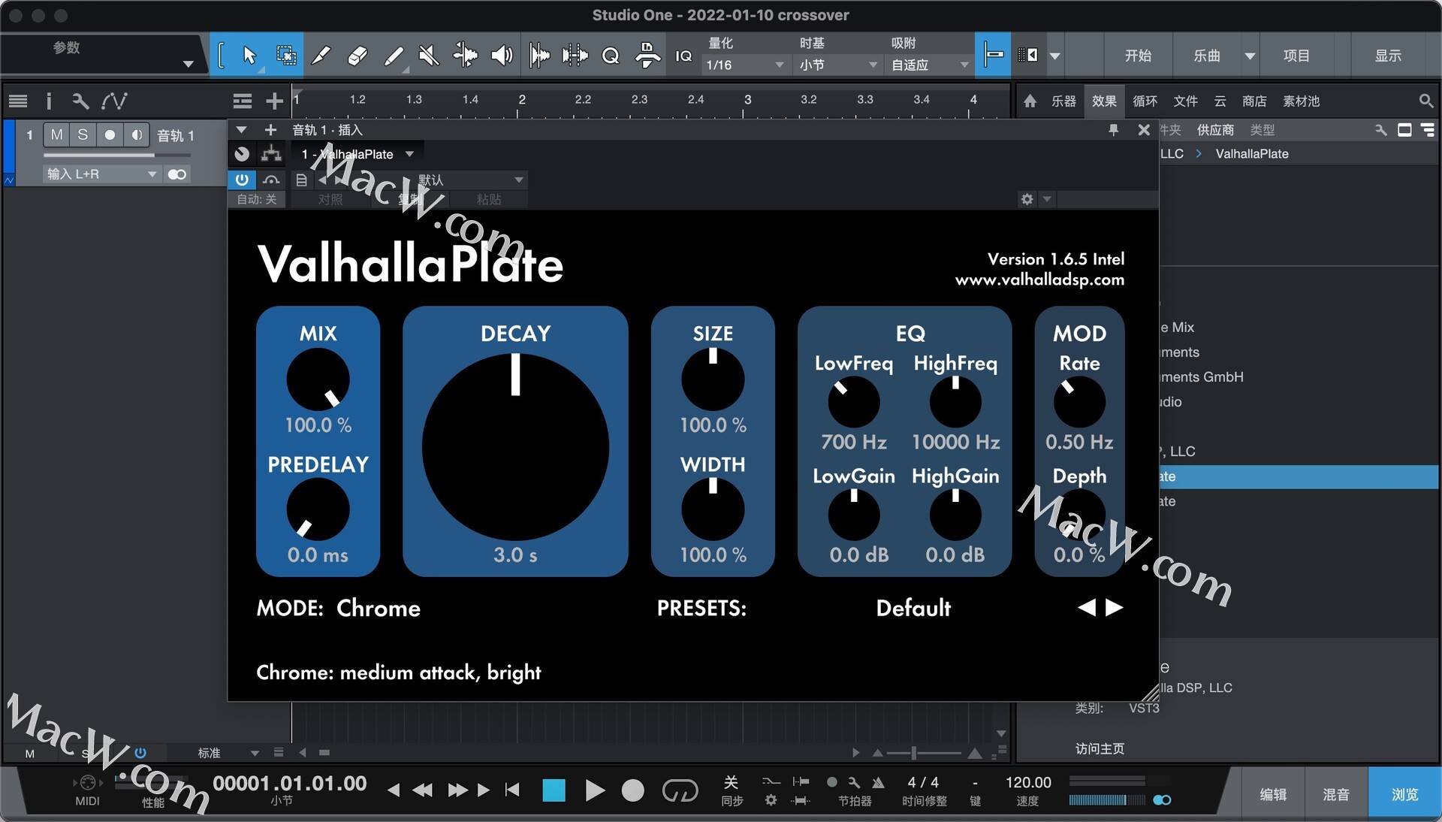This screenshot has height=822, width=1442.
Task: Toggle the output level switch at bottom
Action: coord(1162,799)
